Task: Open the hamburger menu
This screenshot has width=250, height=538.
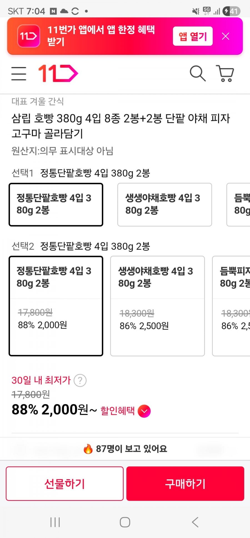Action: 19,74
